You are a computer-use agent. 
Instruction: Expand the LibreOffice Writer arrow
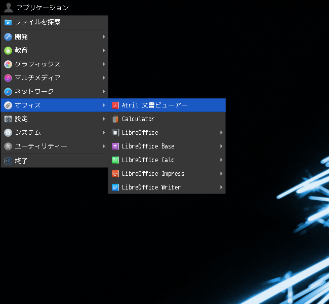click(x=221, y=187)
